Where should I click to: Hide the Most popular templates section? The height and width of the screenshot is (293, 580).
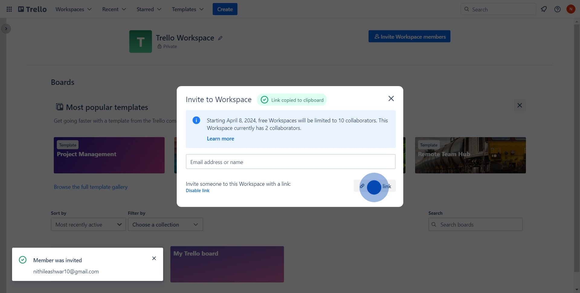(x=520, y=105)
